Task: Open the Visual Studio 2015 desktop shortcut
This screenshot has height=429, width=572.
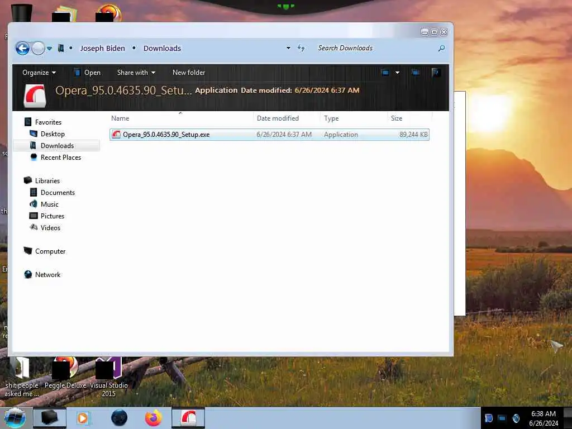Action: (109, 378)
